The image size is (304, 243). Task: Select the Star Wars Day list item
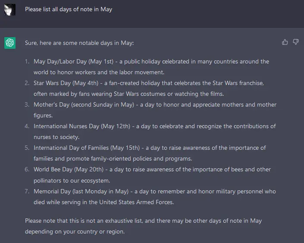pos(149,88)
